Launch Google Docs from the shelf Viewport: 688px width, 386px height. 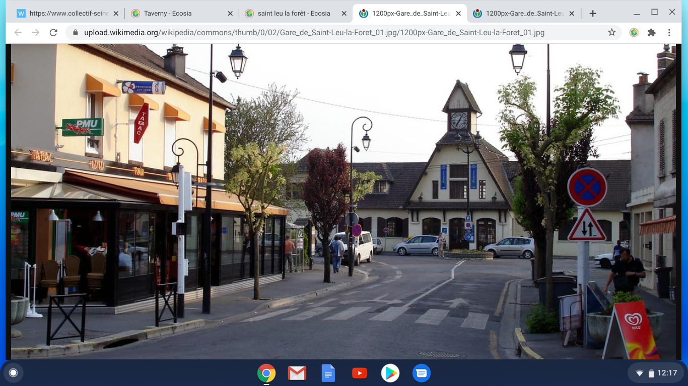(328, 373)
